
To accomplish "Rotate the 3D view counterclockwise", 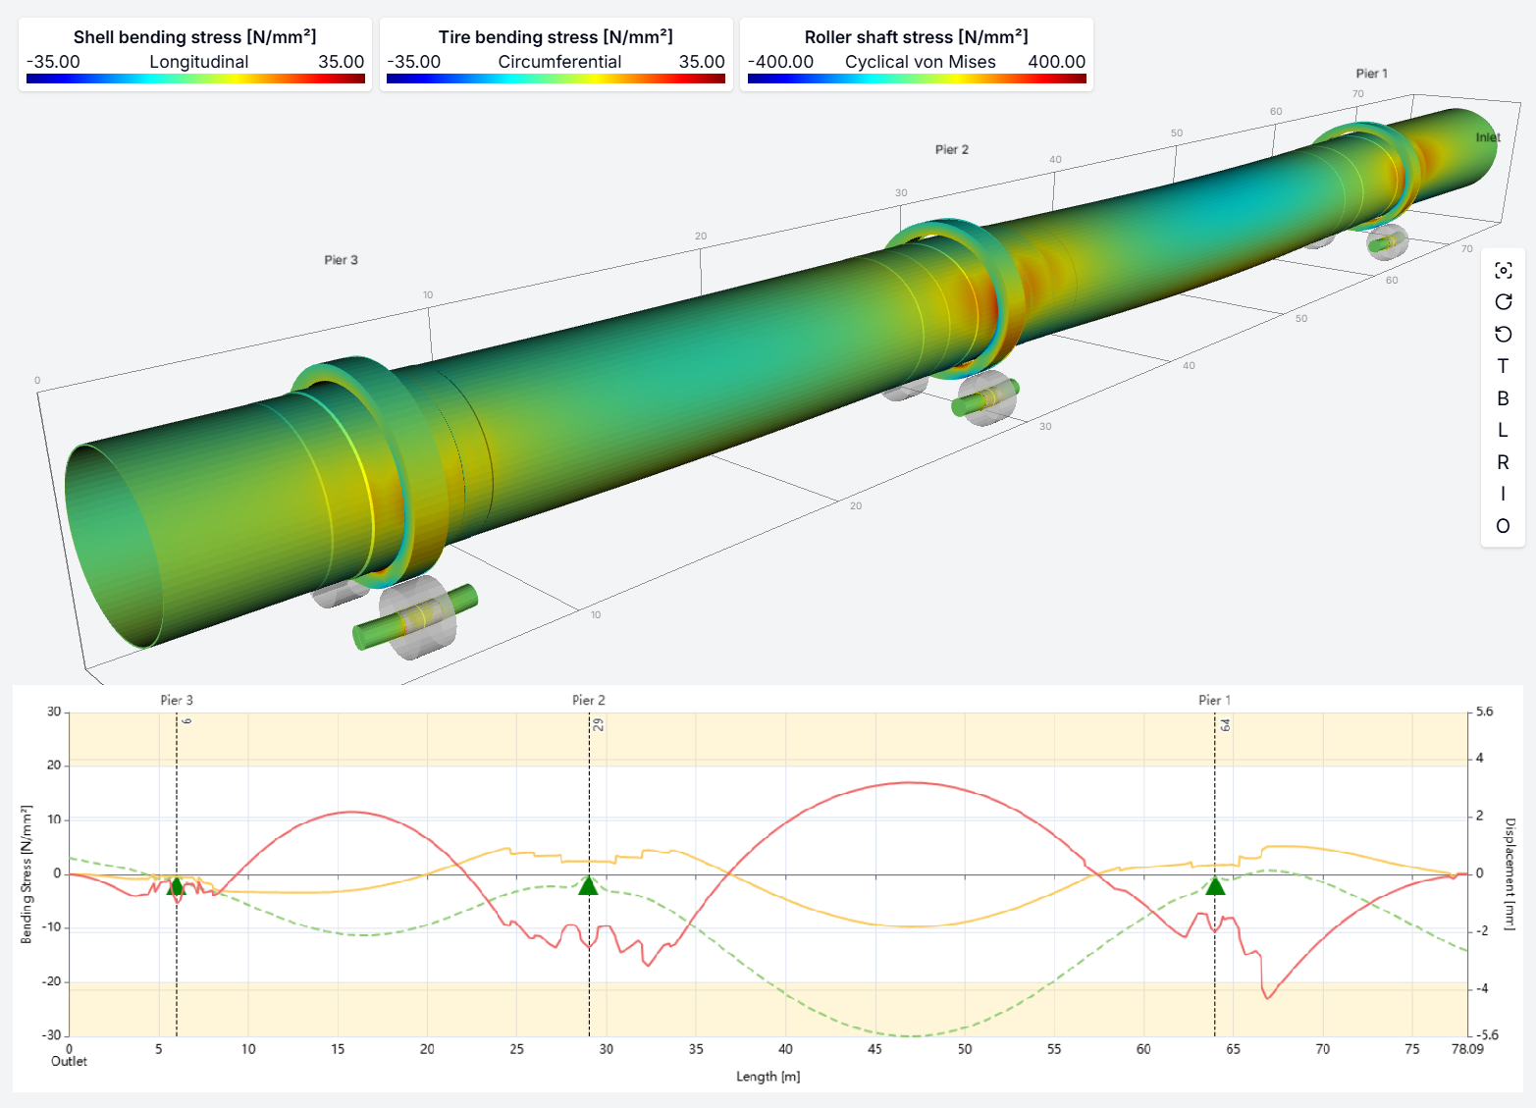I will [1503, 335].
